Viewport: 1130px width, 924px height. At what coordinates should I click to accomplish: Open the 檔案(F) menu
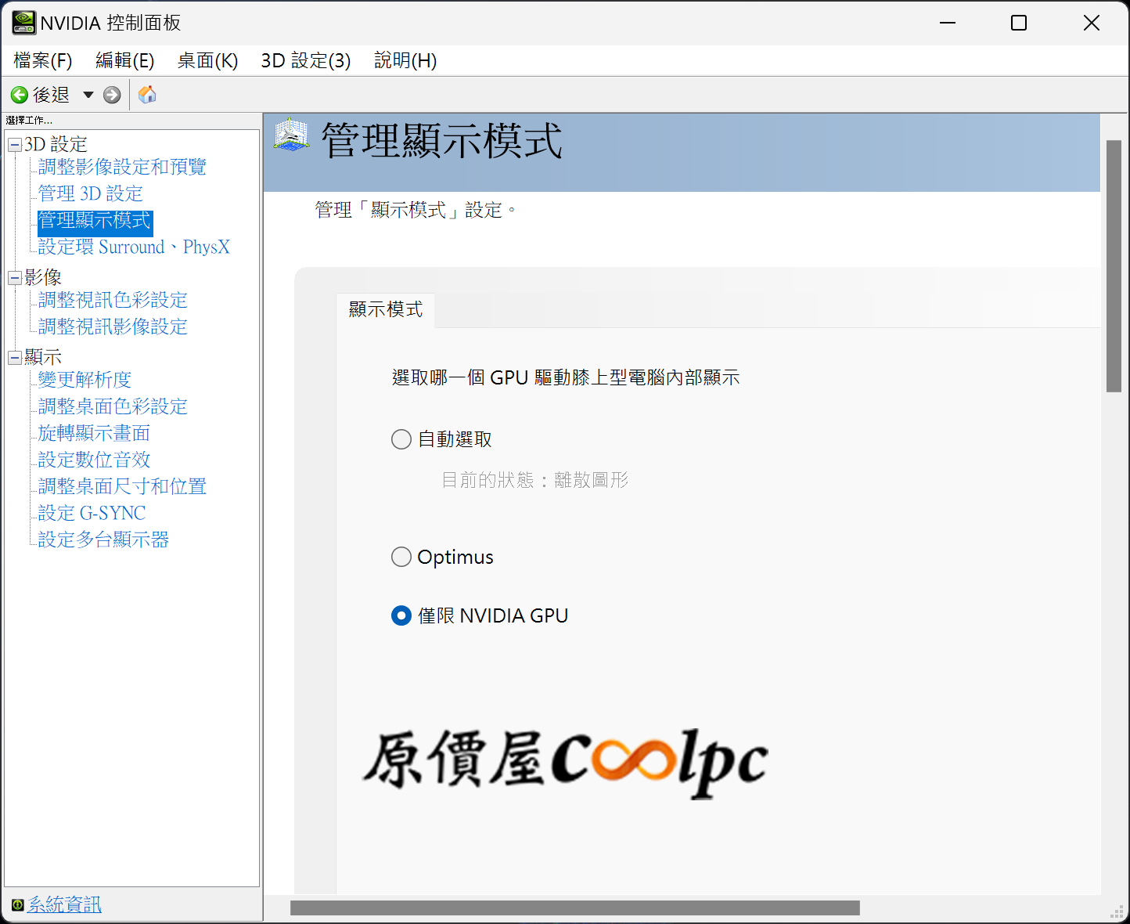[x=43, y=60]
